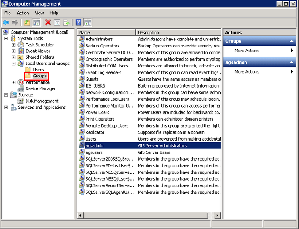Viewport: 299px width, 229px height.
Task: Click the red Delete X icon
Action: tap(48, 23)
